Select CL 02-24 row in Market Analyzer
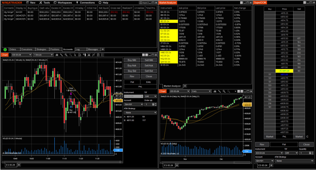 [205, 31]
